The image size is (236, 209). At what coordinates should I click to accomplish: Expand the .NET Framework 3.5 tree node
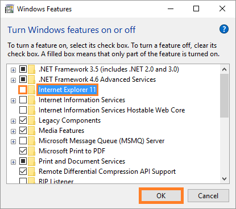[13, 70]
